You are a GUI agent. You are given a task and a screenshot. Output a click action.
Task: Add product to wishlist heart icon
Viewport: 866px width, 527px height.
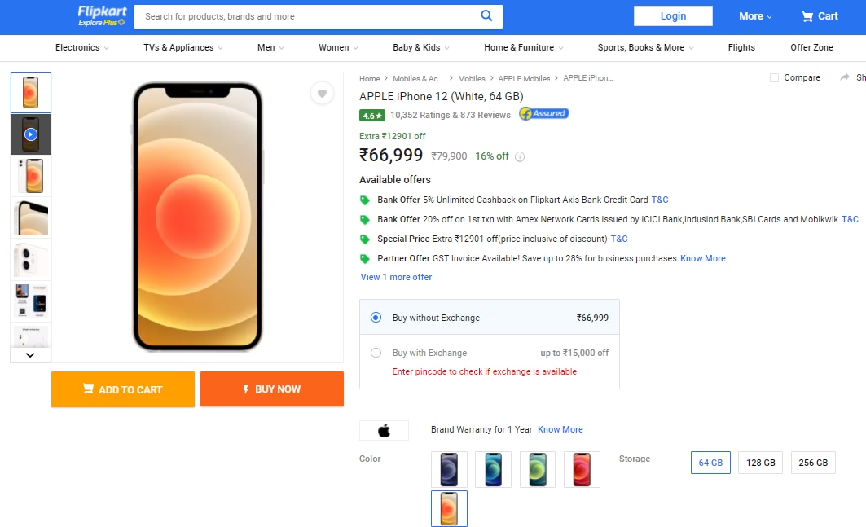tap(322, 94)
